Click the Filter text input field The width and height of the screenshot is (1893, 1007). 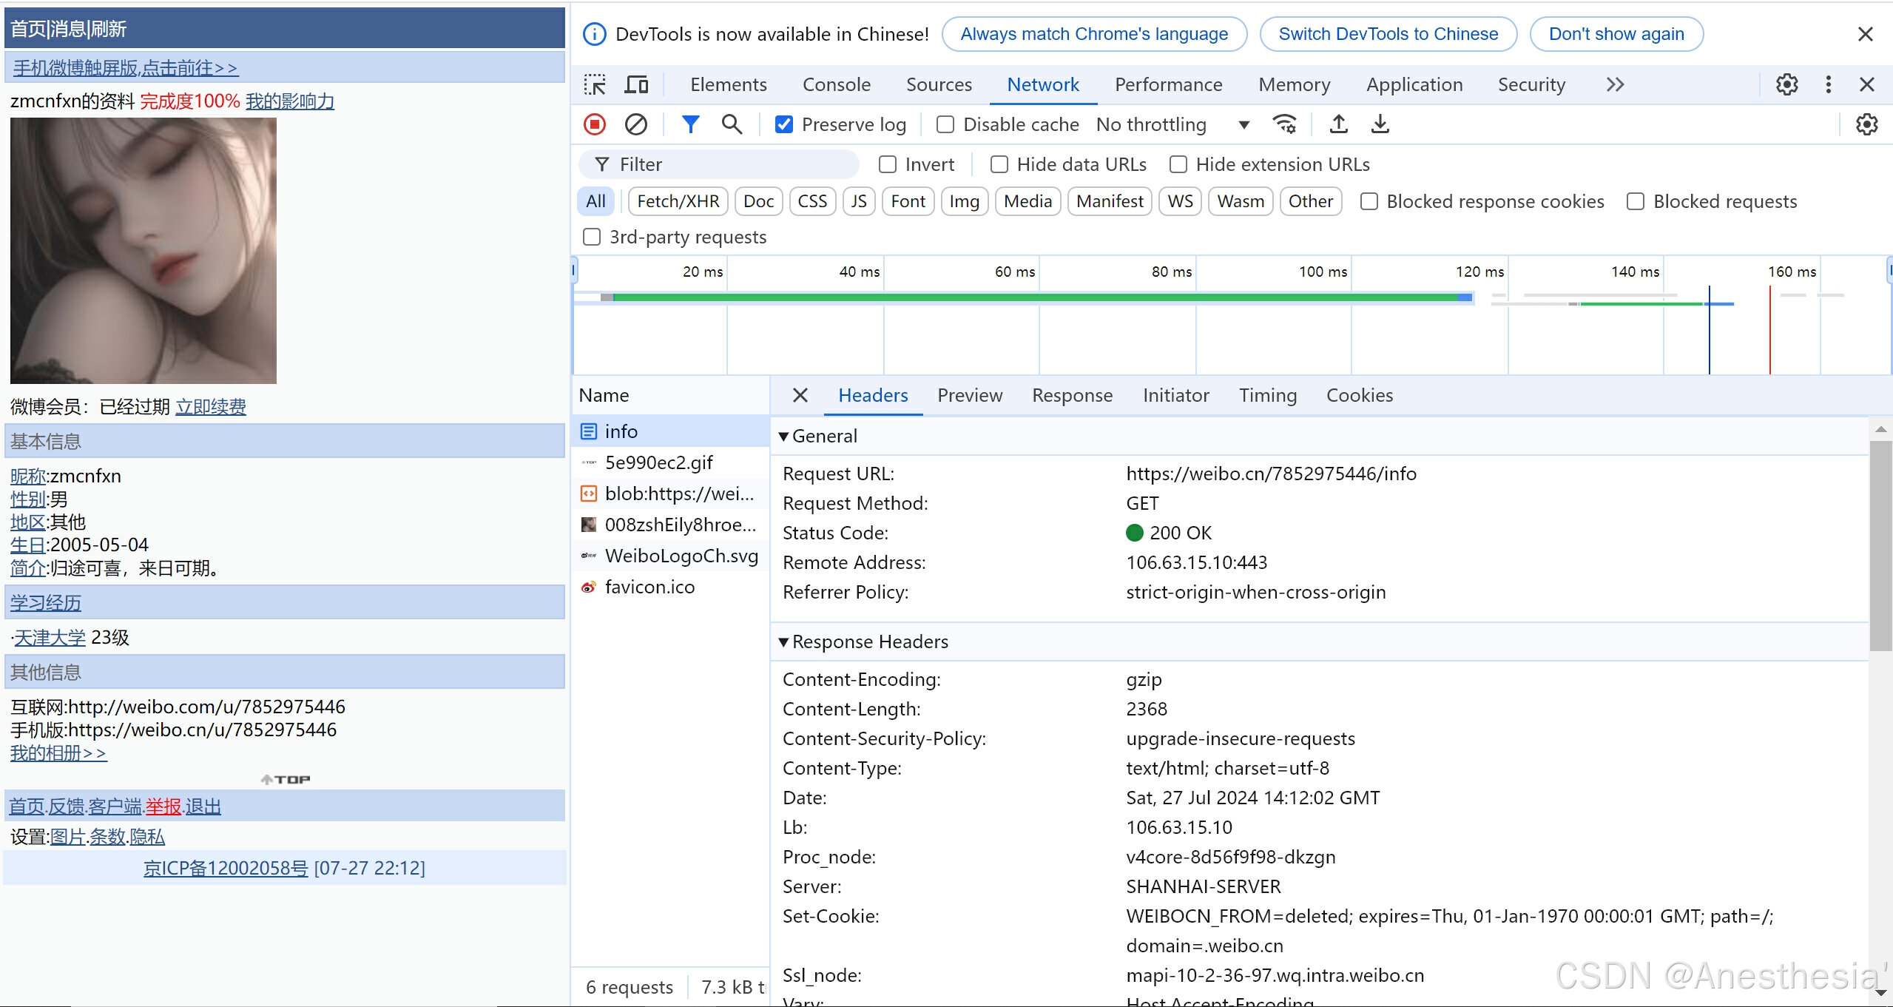(719, 164)
